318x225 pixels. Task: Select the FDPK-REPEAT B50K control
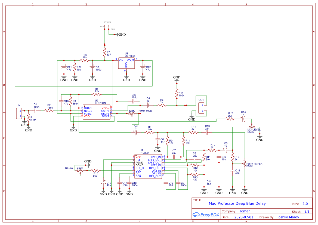(x=245, y=163)
